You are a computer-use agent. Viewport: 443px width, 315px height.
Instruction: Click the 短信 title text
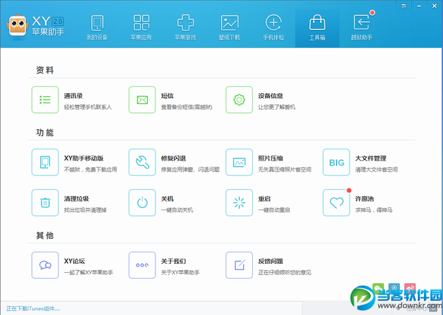[x=167, y=96]
